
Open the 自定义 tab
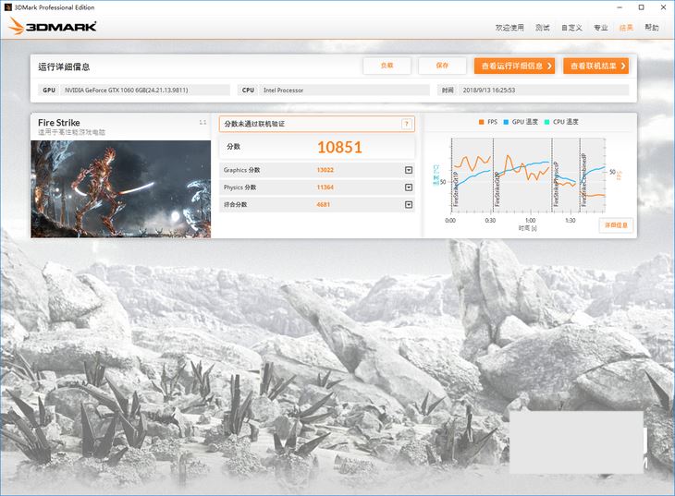pos(571,28)
